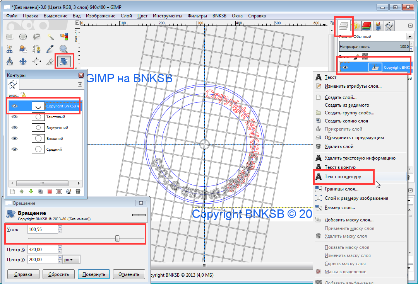The image size is (418, 284).
Task: Toggle visibility of Copyright BNKSB path
Action: 15,106
